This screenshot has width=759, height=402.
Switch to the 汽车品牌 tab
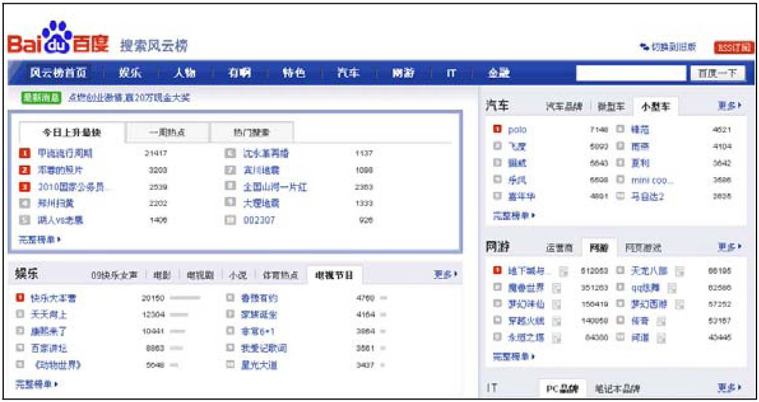tap(564, 106)
